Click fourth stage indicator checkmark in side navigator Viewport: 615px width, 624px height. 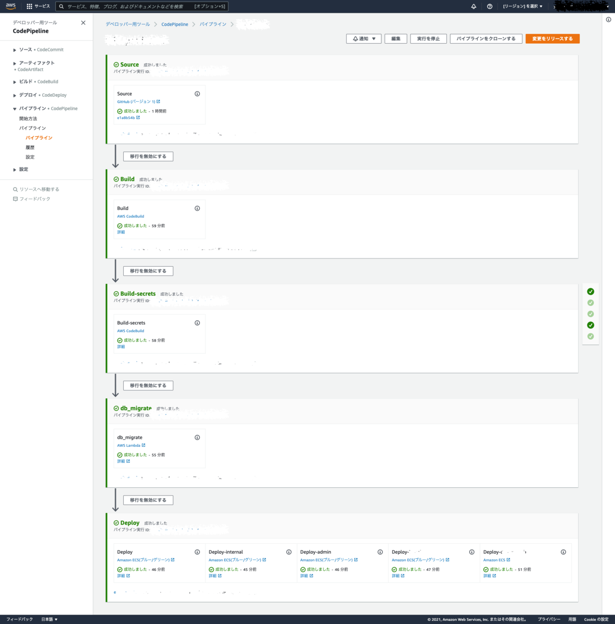[x=591, y=325]
